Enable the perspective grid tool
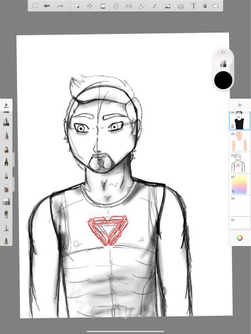 (x=180, y=6)
